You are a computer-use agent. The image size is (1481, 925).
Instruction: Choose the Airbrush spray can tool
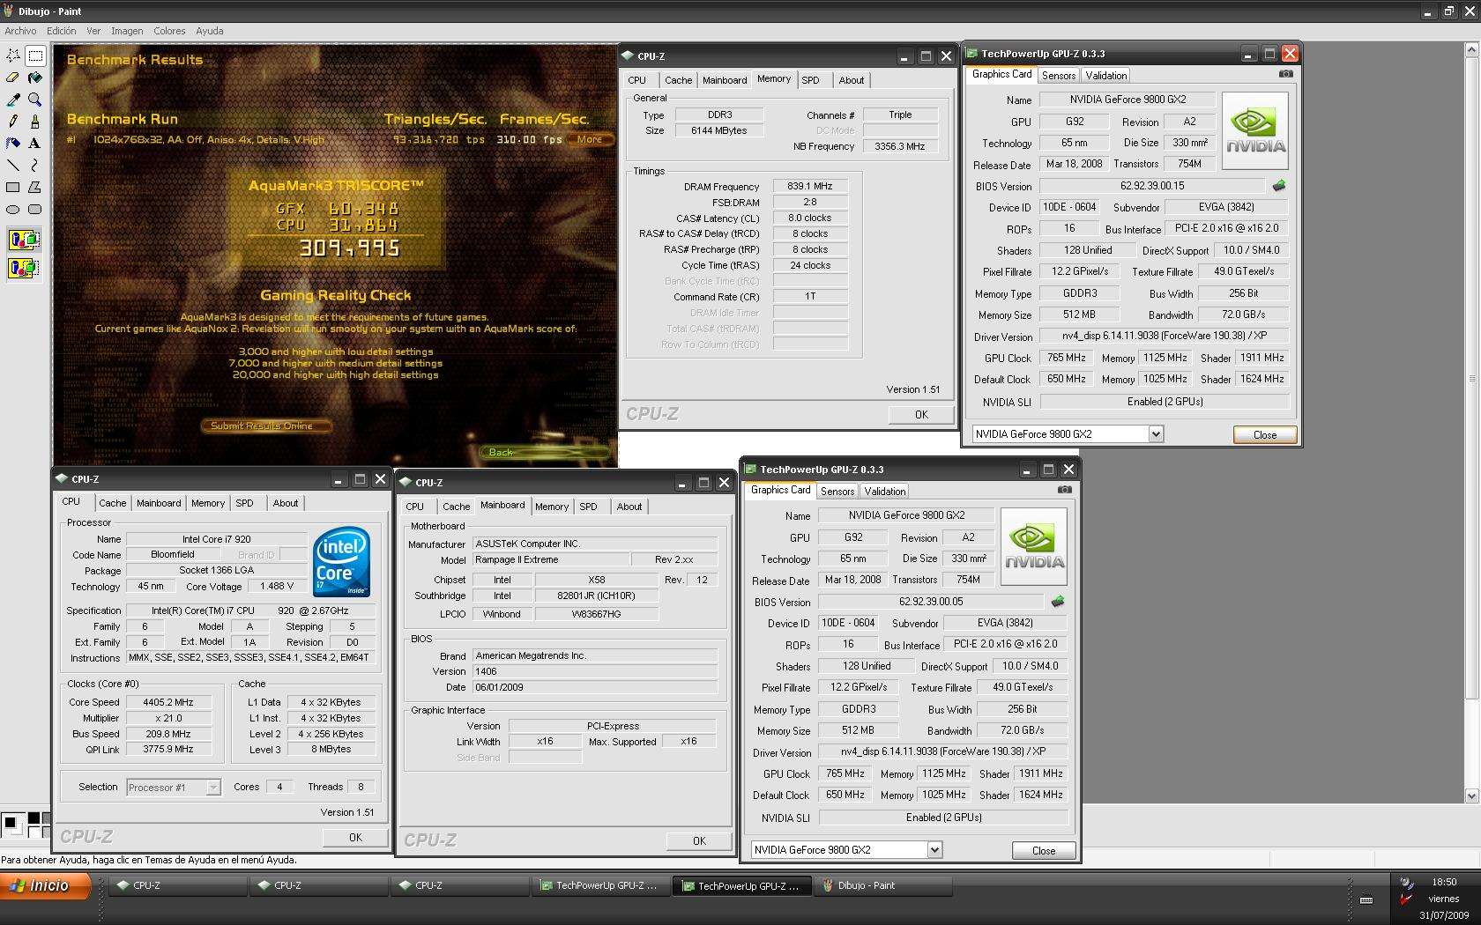click(13, 143)
